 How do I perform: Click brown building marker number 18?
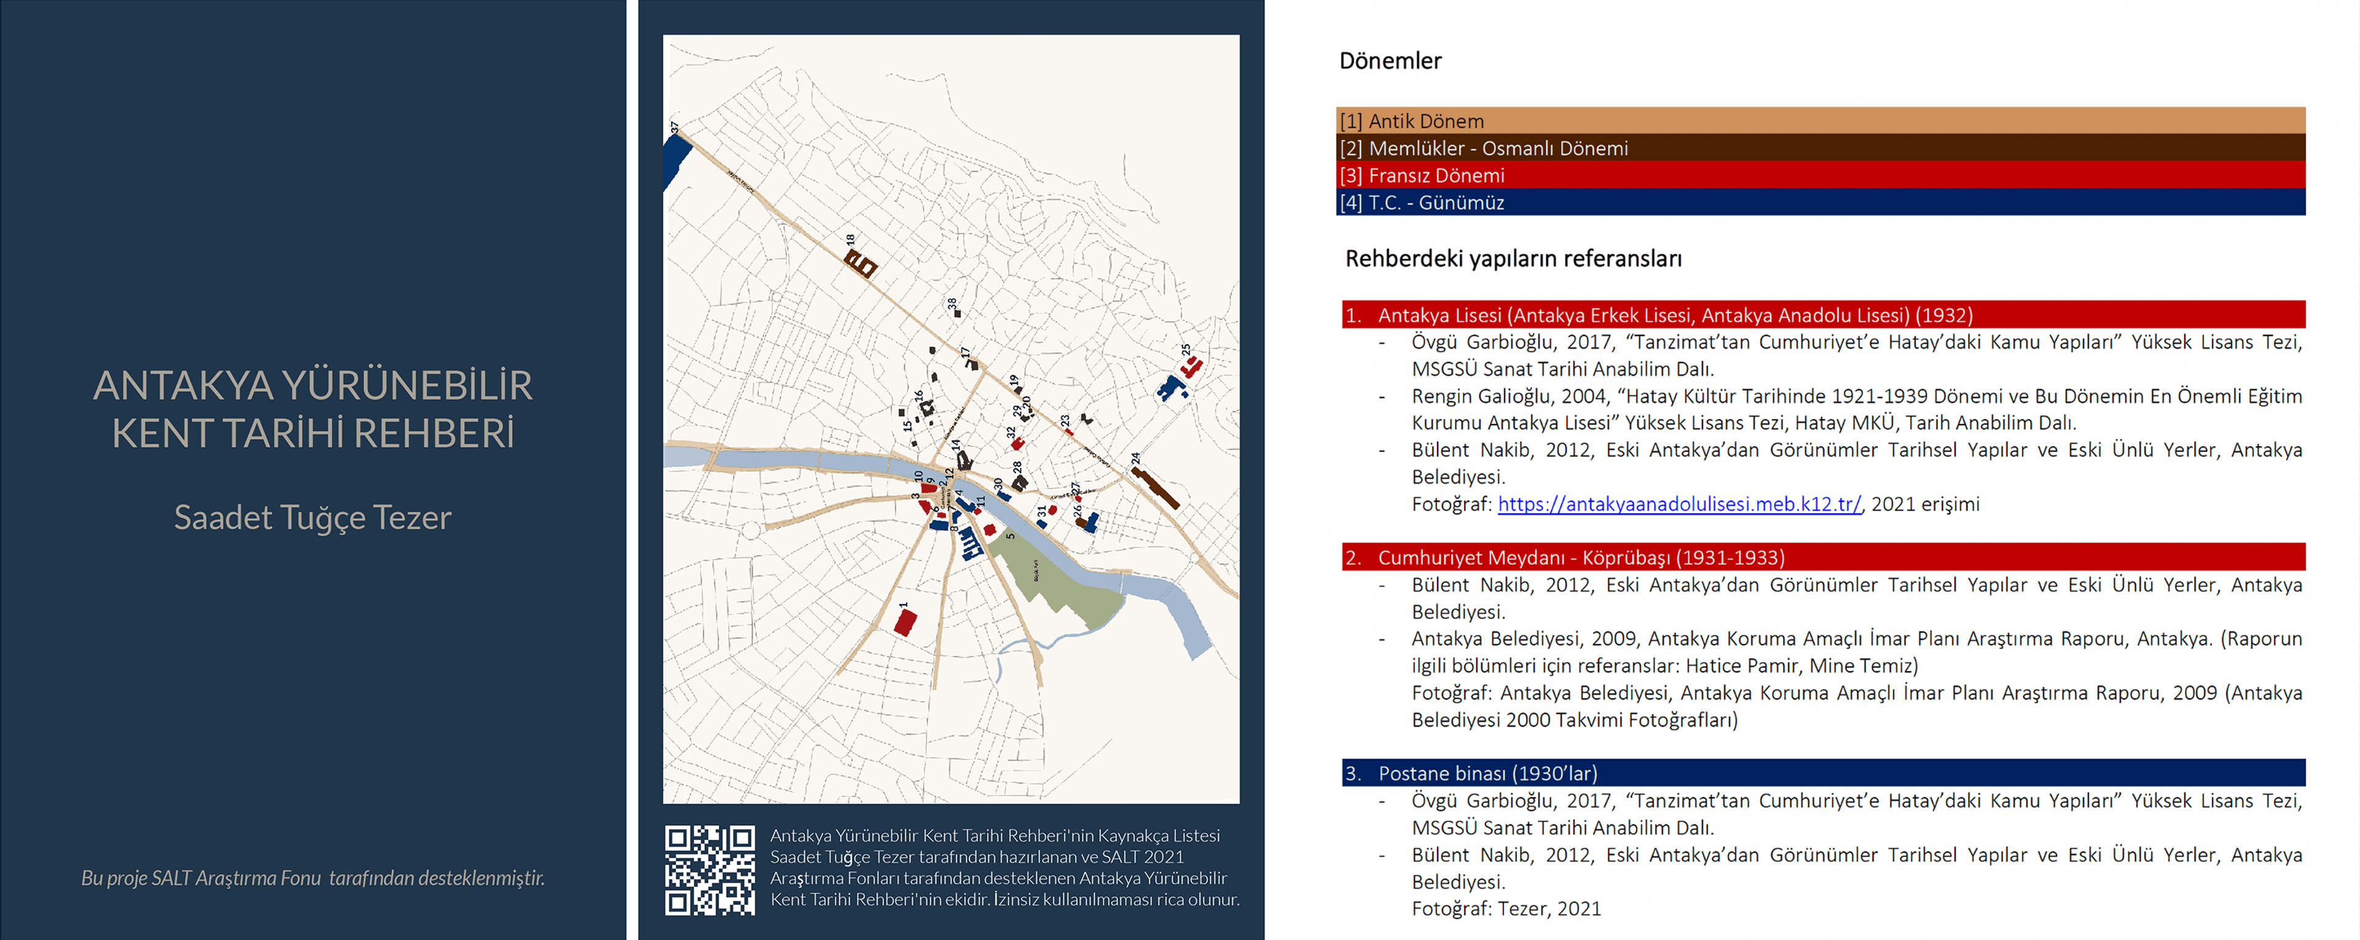pyautogui.click(x=862, y=265)
